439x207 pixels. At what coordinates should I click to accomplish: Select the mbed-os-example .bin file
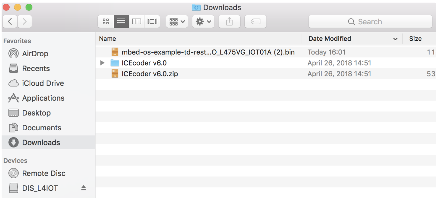(x=208, y=52)
